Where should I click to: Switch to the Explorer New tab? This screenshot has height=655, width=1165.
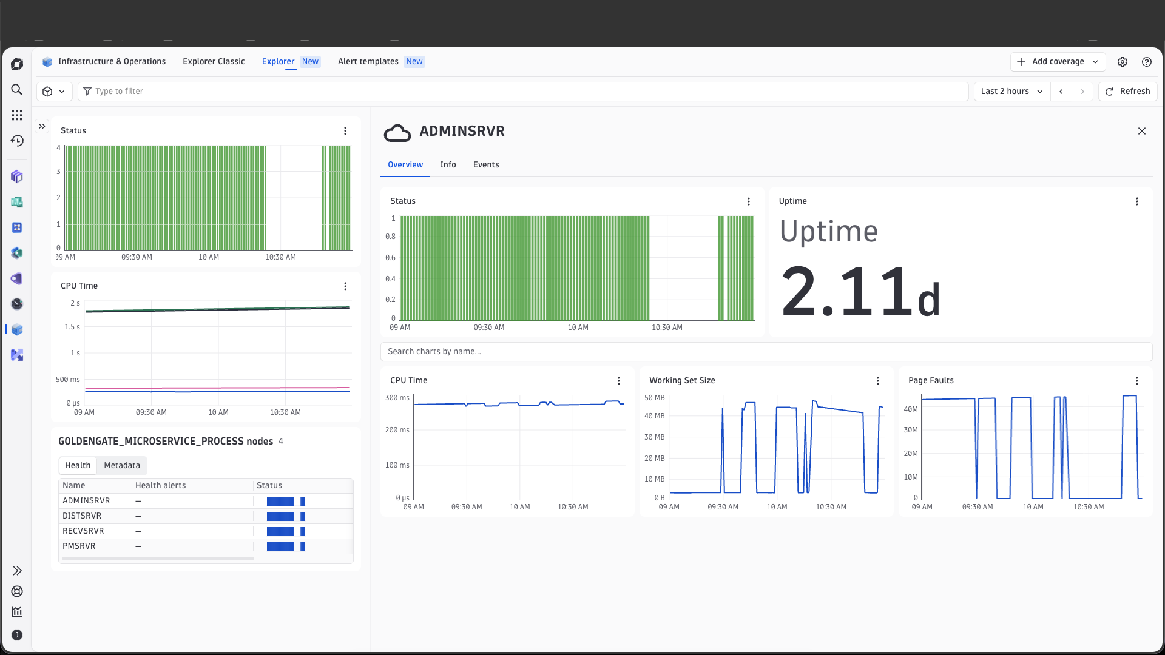(x=291, y=62)
